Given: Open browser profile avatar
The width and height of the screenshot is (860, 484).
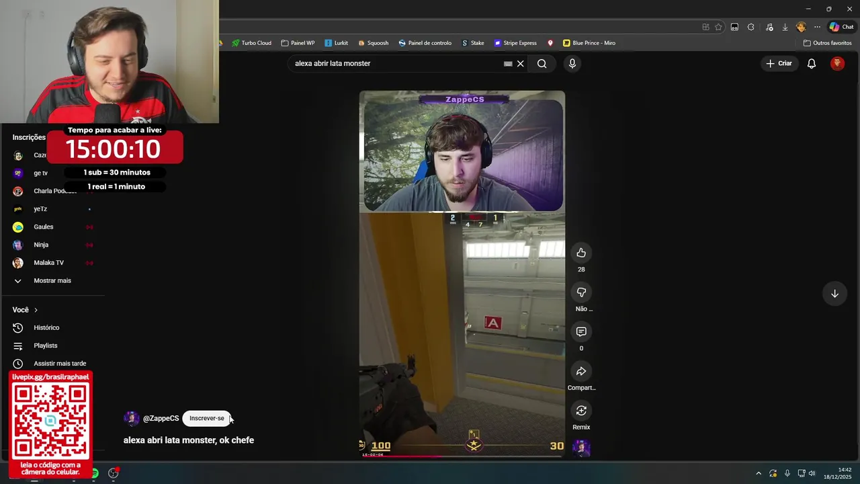Looking at the screenshot, I should 801,27.
